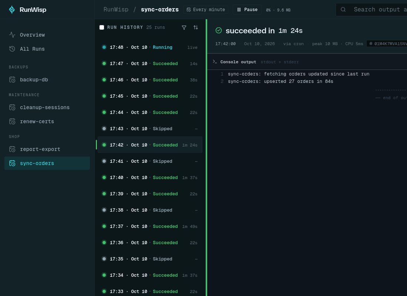The height and width of the screenshot is (296, 407).
Task: Open the run history filter funnel icon
Action: [184, 27]
